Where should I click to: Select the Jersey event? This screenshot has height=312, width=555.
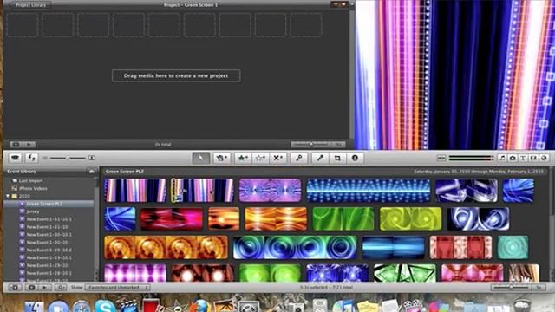[33, 211]
